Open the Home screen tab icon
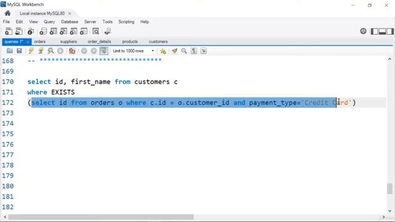The height and width of the screenshot is (222, 395). 7,13
